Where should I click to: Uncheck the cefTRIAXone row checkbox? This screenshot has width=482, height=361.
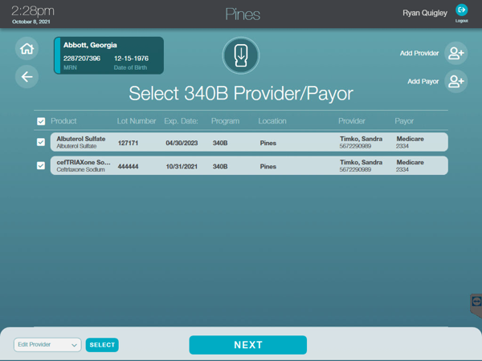pyautogui.click(x=41, y=166)
